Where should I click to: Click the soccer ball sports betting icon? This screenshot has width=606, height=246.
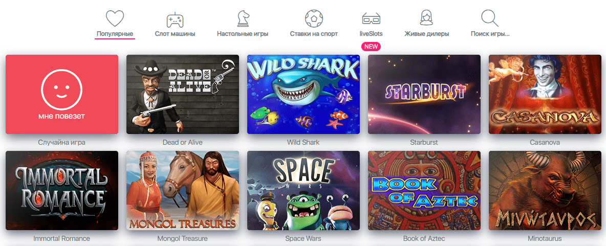(314, 18)
